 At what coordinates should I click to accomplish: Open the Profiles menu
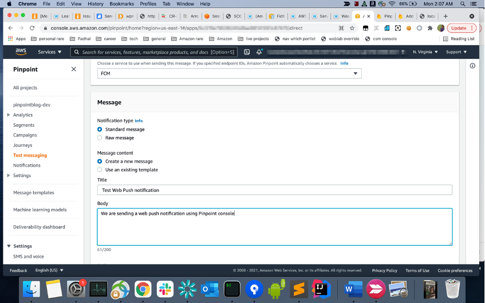[148, 4]
